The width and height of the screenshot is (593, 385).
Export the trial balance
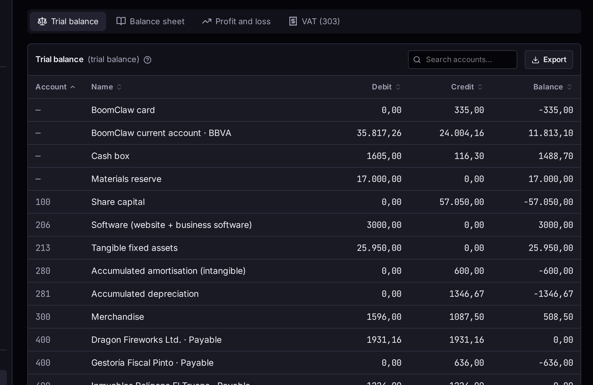click(549, 60)
